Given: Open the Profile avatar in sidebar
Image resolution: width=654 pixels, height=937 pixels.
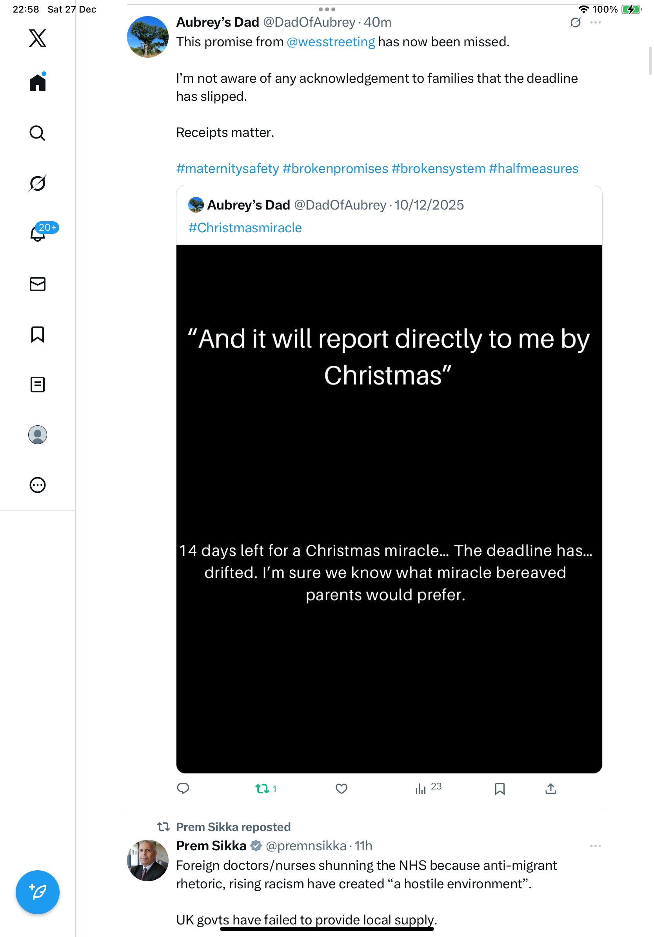Looking at the screenshot, I should 38,435.
